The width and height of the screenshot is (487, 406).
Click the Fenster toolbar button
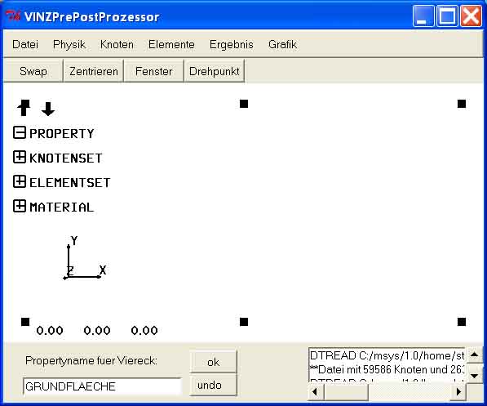(x=153, y=71)
